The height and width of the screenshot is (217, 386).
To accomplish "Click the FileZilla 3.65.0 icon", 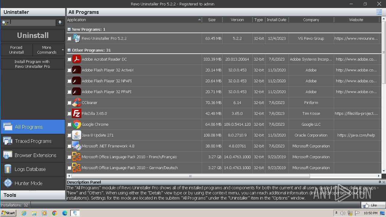I will click(76, 113).
